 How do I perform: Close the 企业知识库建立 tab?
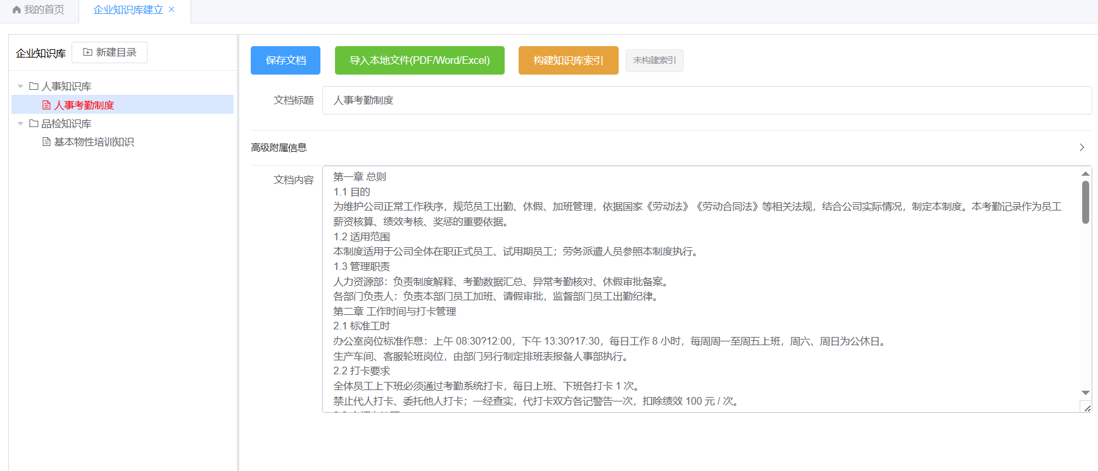172,9
